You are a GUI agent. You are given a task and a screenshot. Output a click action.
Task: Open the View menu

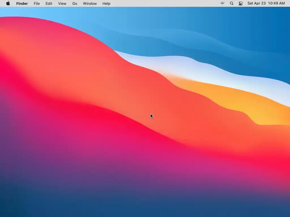[62, 3]
